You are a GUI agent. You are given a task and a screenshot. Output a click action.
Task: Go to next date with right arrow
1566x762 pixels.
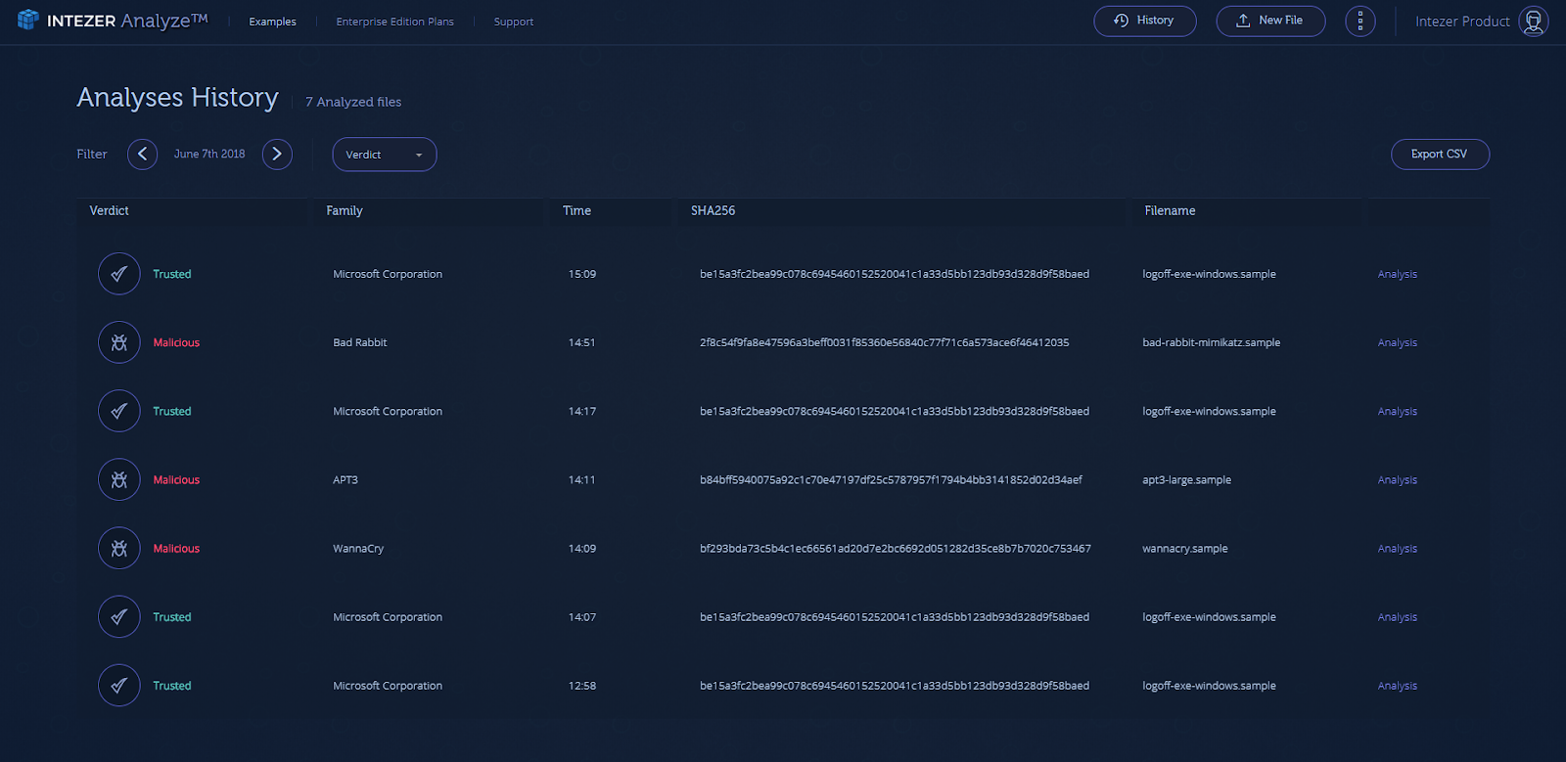[277, 154]
